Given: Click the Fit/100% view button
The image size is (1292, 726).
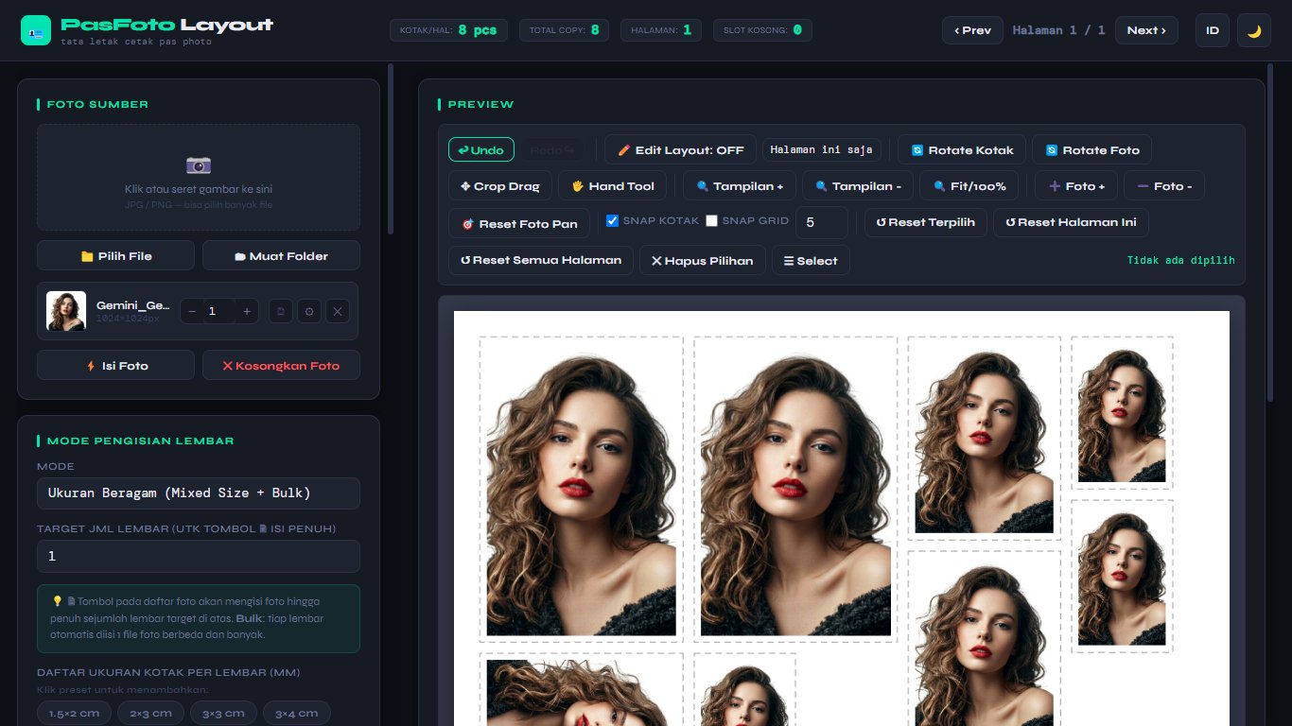Looking at the screenshot, I should coord(969,186).
